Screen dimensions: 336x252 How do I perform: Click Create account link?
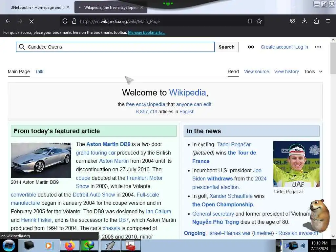point(277,47)
